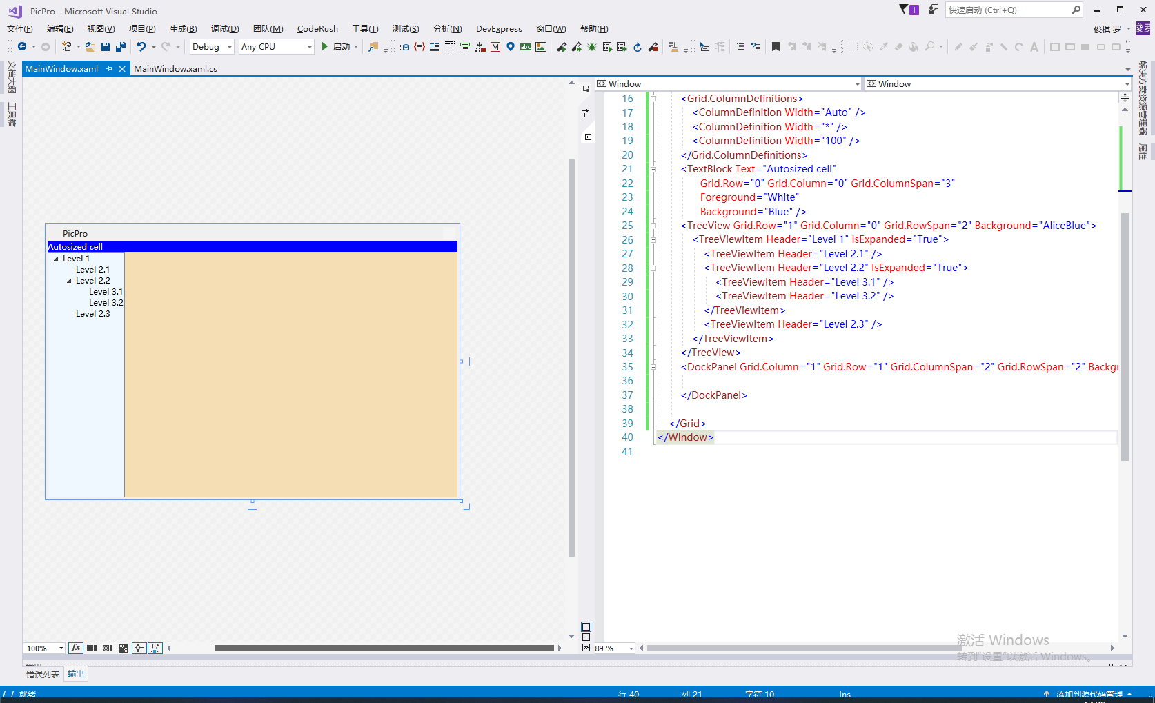1155x703 pixels.
Task: Toggle the fx effects button in designer
Action: (x=76, y=648)
